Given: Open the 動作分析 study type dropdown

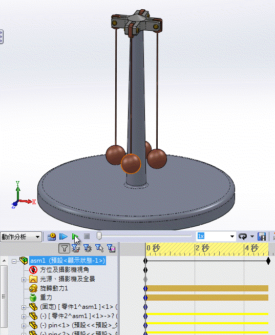Looking at the screenshot, I should 20,237.
